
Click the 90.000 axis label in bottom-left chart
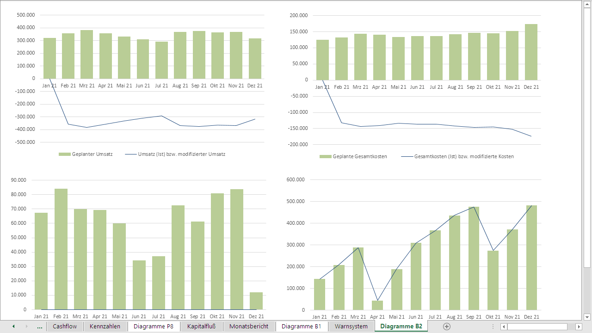19,180
